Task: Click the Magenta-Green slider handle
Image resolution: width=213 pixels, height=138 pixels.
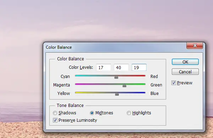Action: click(x=124, y=85)
